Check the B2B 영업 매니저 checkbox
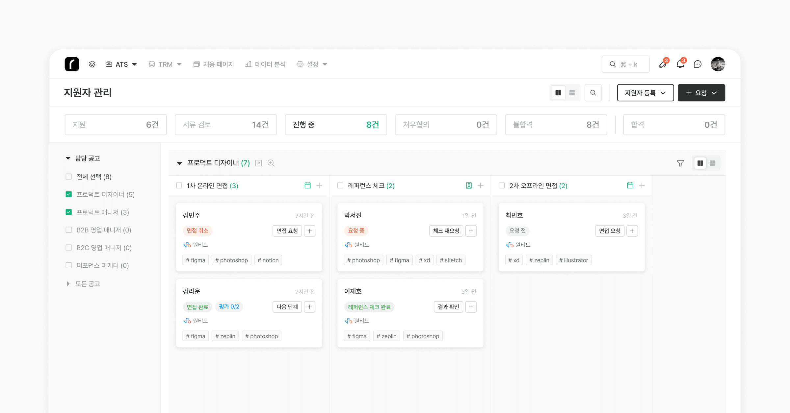This screenshot has height=413, width=790. (x=69, y=230)
